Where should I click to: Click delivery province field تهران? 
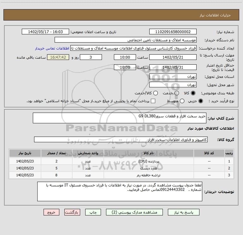[173, 76]
